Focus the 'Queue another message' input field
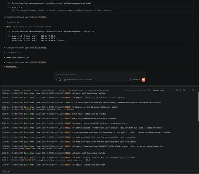 (x=99, y=74)
